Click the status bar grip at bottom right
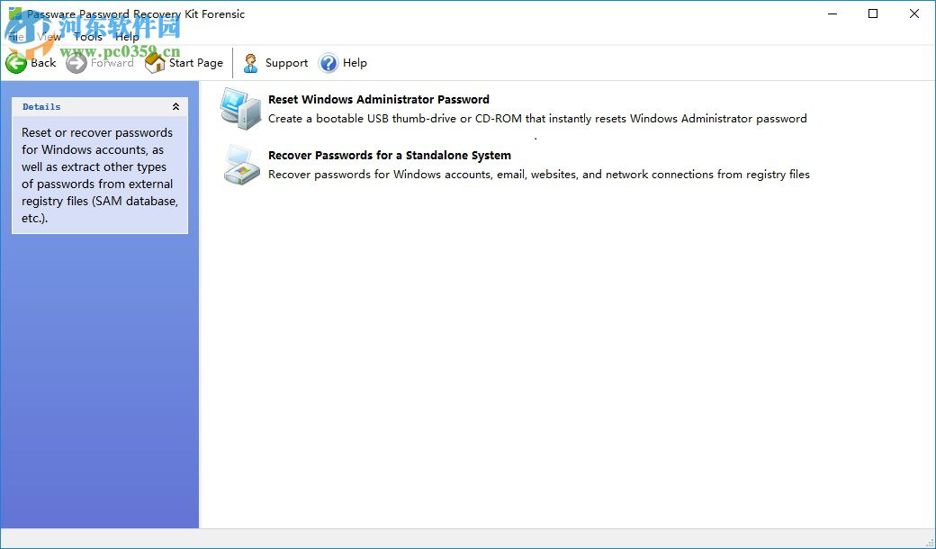This screenshot has width=936, height=549. pyautogui.click(x=931, y=543)
